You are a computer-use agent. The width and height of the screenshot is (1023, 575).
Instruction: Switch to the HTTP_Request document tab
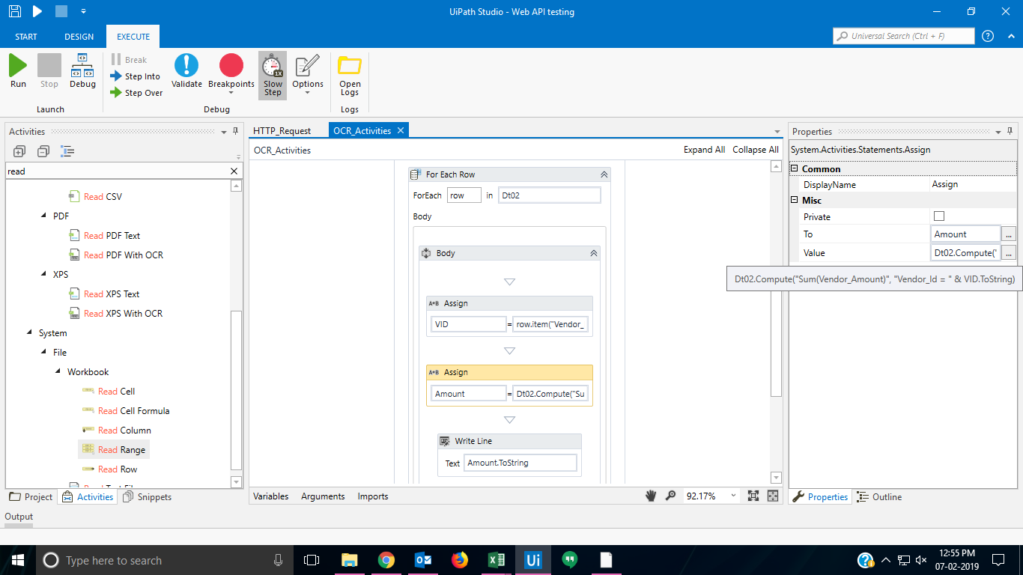tap(282, 130)
